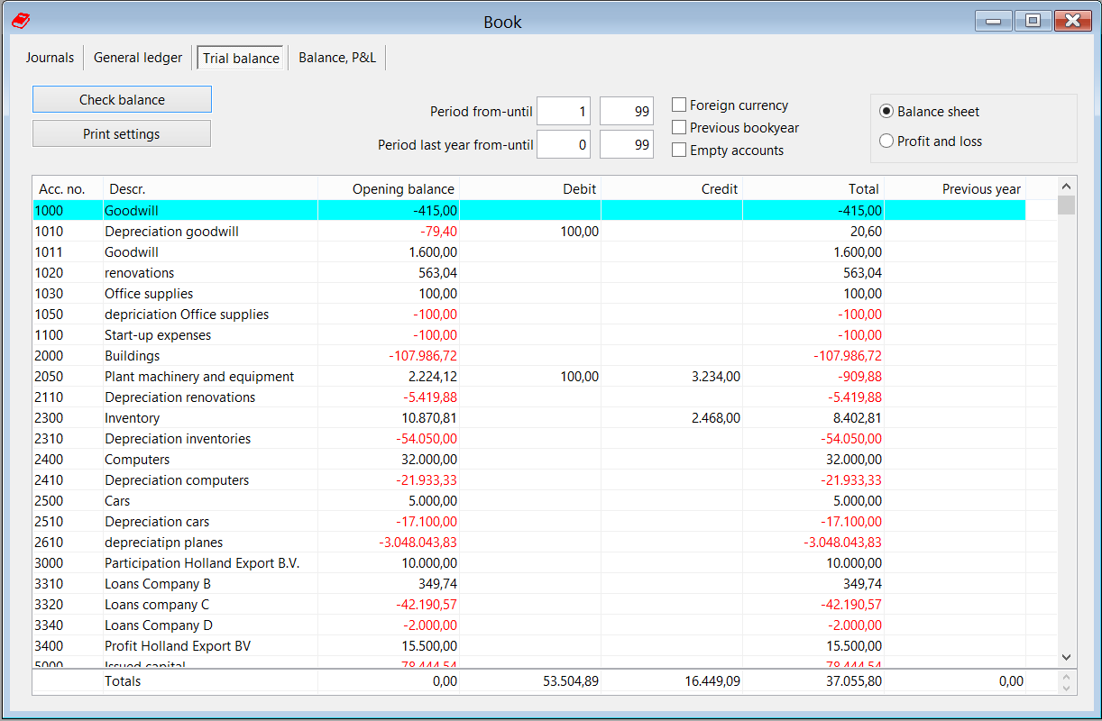Click the Opening balance column header
Viewport: 1102px width, 721px height.
click(x=389, y=189)
